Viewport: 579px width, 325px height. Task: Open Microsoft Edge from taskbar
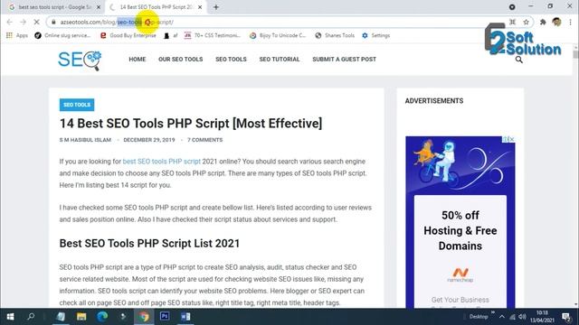click(102, 317)
